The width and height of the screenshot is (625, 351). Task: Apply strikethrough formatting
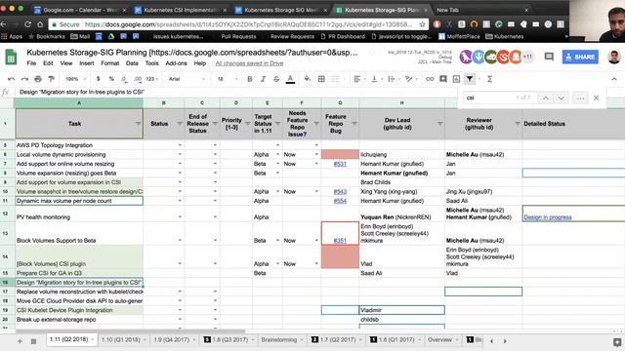point(276,79)
